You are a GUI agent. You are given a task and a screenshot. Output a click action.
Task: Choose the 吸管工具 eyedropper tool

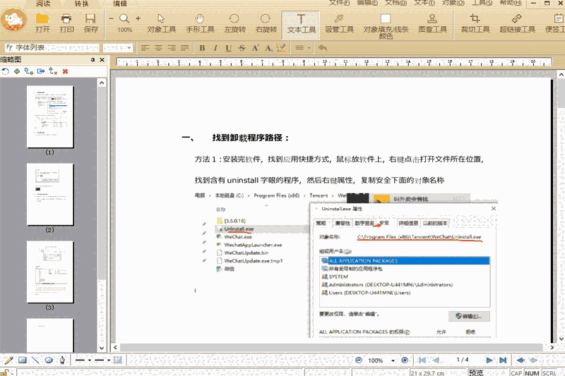pos(340,23)
